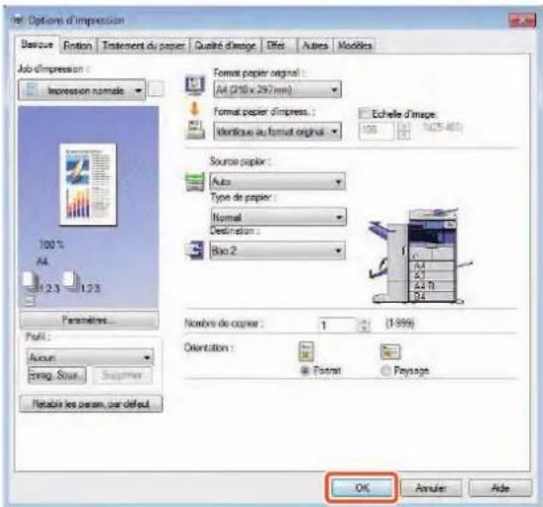Click the printer icon beside print paper format

click(194, 130)
